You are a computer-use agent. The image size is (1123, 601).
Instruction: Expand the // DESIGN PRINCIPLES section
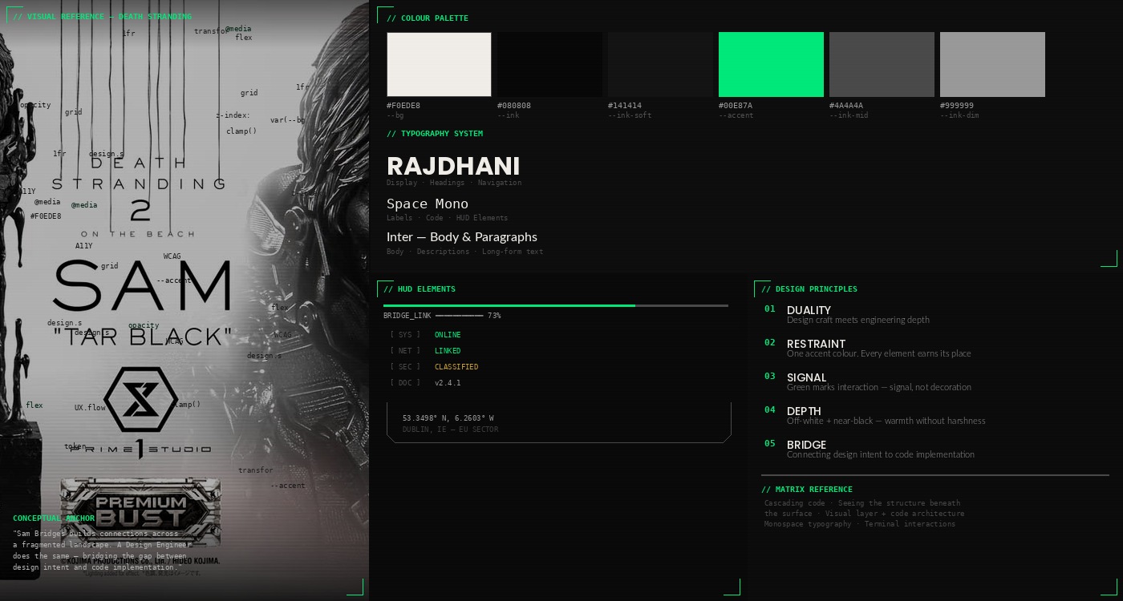[x=810, y=289]
